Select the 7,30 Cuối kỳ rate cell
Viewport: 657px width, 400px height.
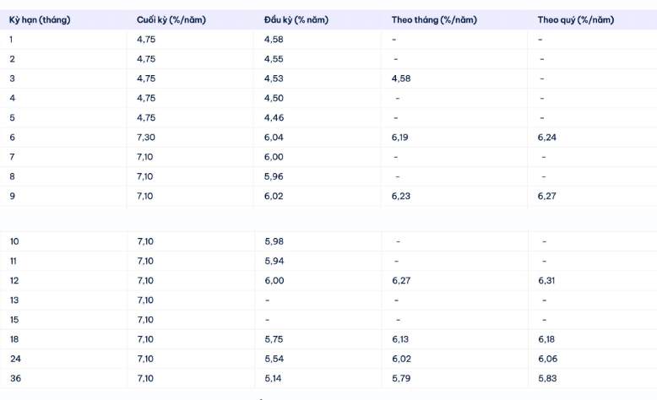click(x=146, y=137)
